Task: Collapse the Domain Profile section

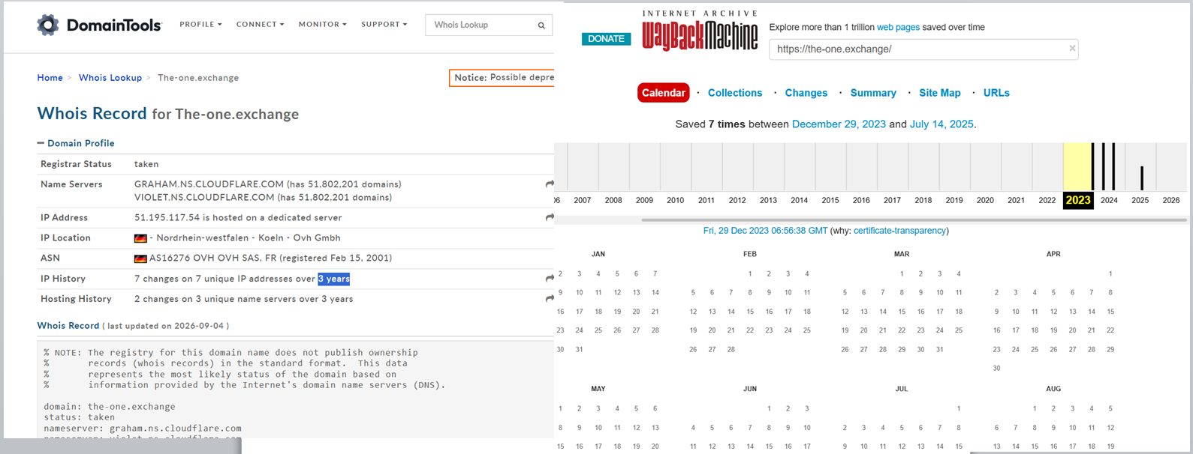Action: pyautogui.click(x=76, y=143)
